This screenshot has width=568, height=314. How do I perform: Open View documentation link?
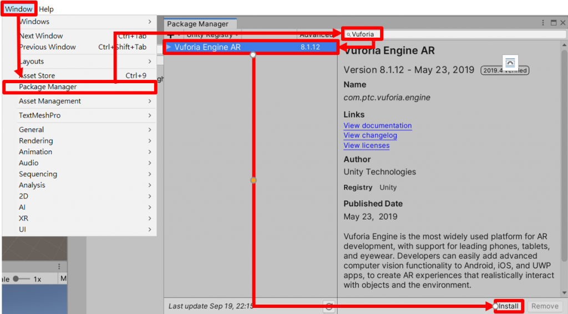tap(377, 126)
